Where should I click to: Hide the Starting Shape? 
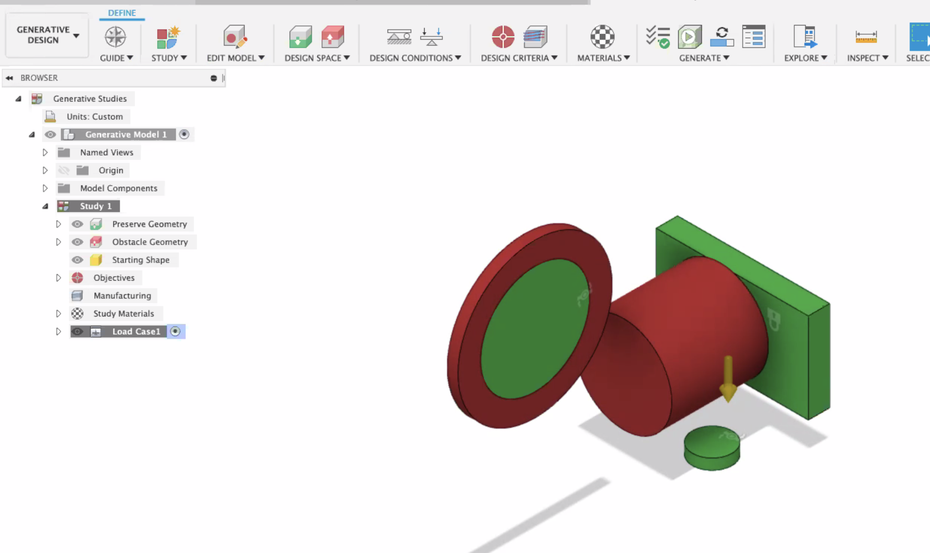coord(77,260)
